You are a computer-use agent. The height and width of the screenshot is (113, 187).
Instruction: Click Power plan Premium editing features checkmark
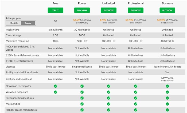click(82, 98)
